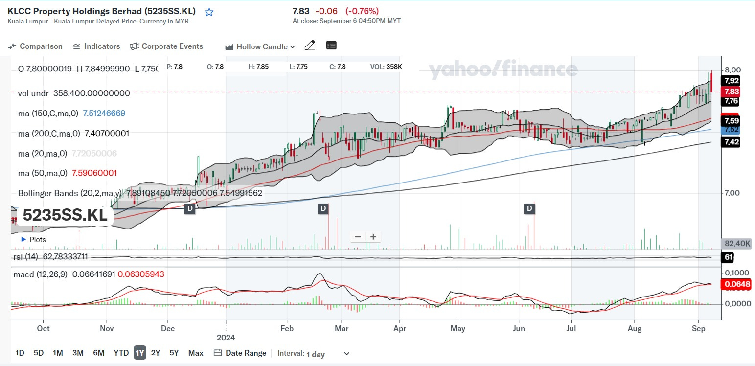Image resolution: width=755 pixels, height=366 pixels.
Task: Click the Bollinger Bands (20,2,ma,y) label
Action: click(x=70, y=193)
